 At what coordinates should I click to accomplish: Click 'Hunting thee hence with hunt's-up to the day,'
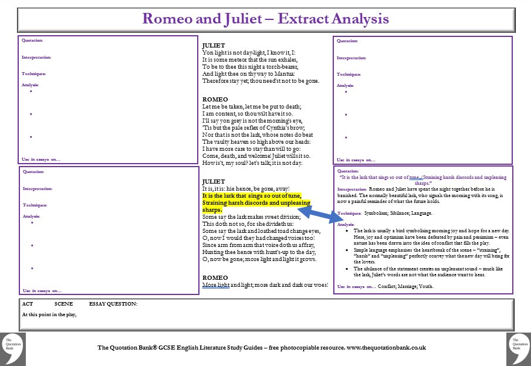point(259,252)
